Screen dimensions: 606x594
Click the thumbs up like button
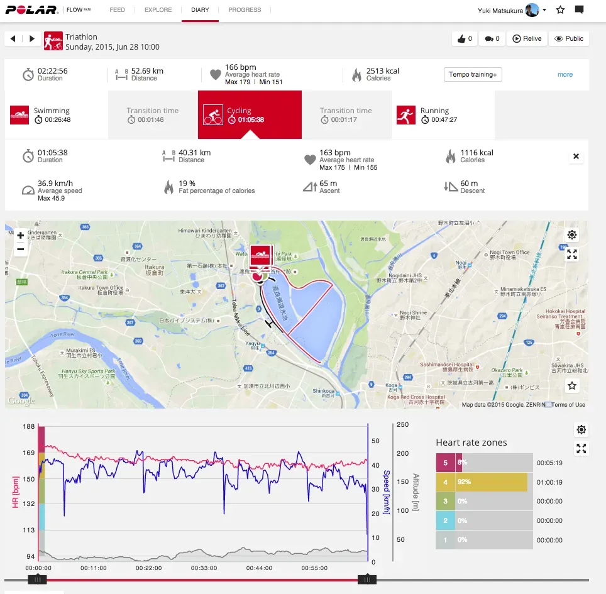[465, 38]
